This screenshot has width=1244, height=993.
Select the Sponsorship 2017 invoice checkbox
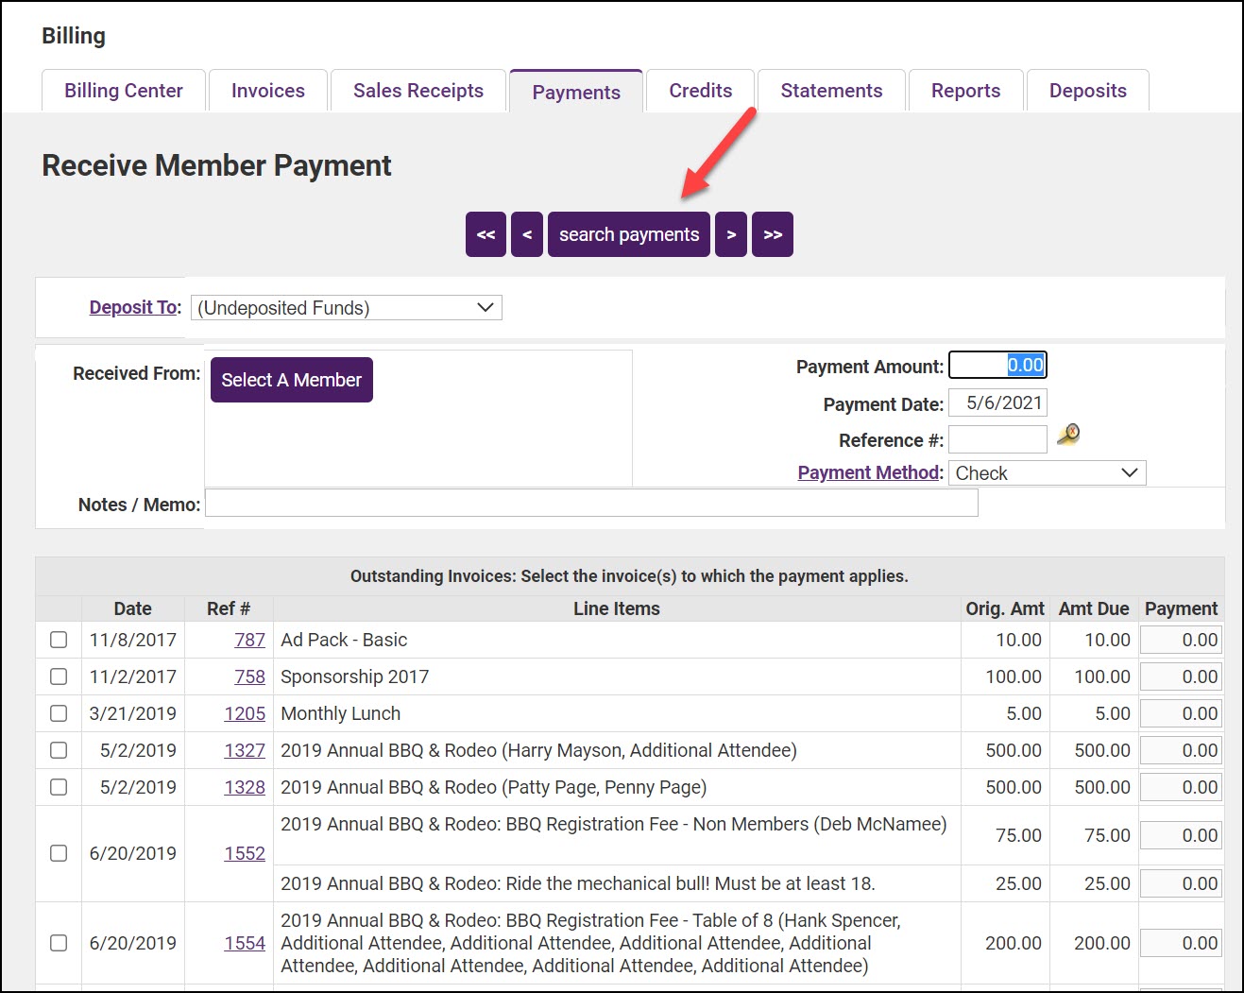coord(59,676)
